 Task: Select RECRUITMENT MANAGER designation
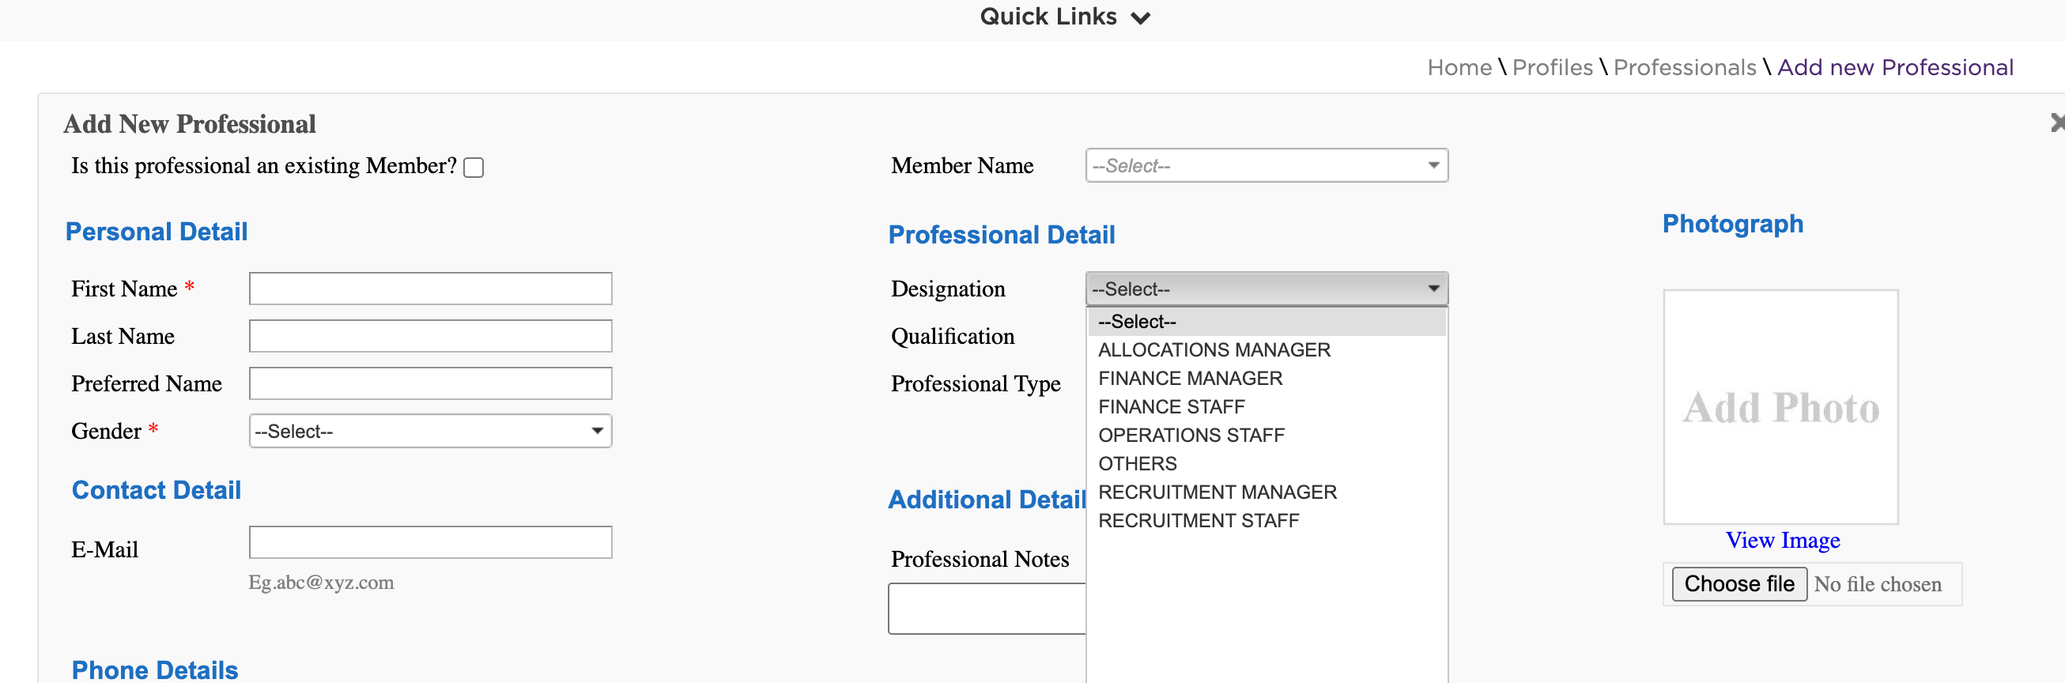click(x=1267, y=492)
